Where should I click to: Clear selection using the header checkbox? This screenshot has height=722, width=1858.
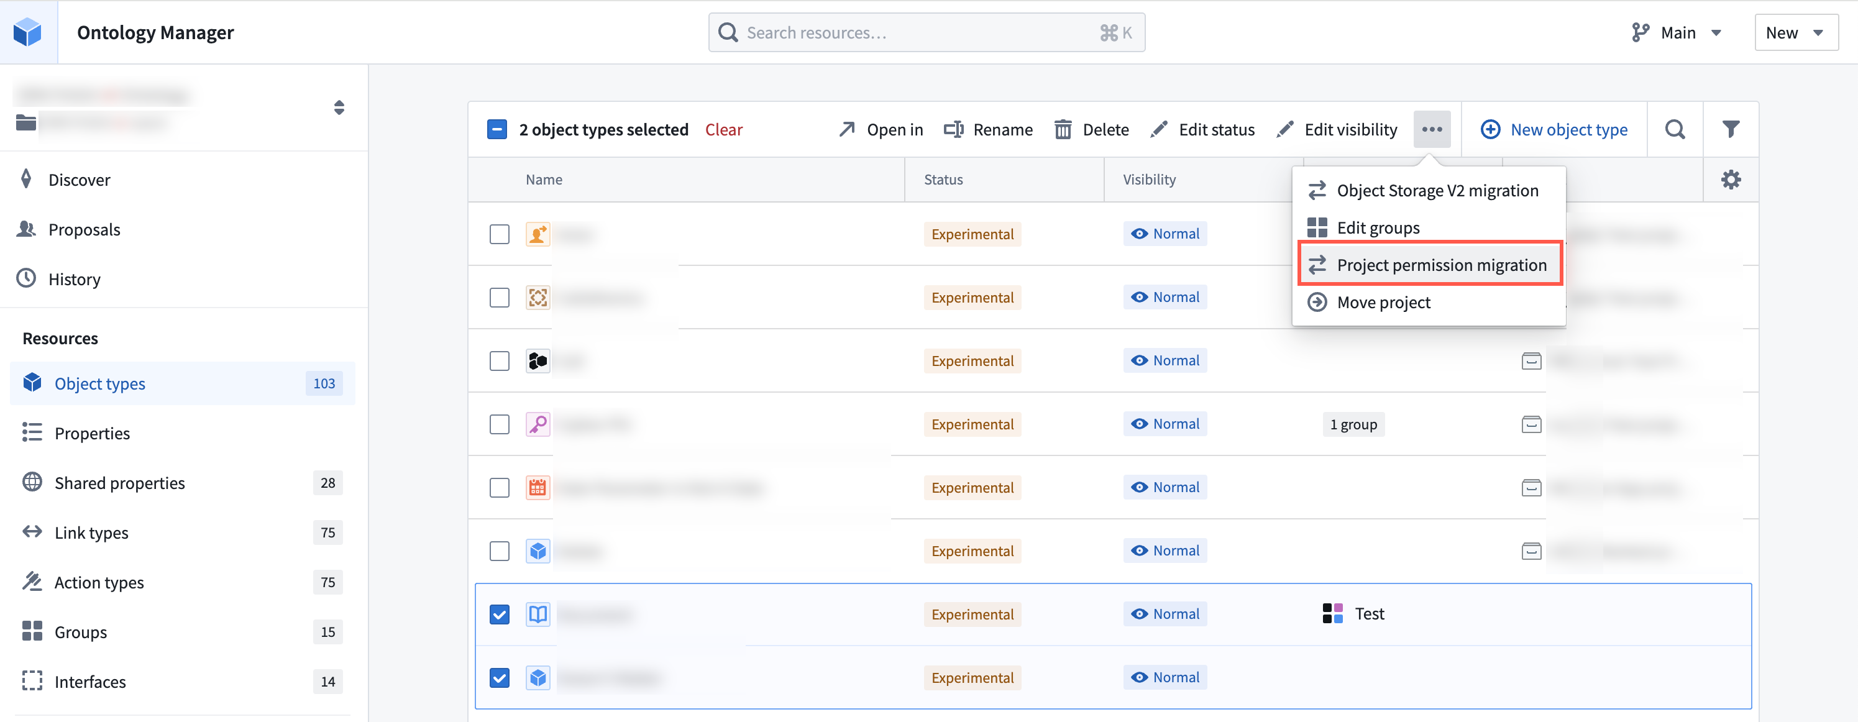click(x=497, y=129)
